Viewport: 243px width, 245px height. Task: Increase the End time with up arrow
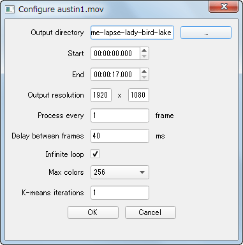coord(144,71)
